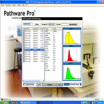Select the MCV test row

(x=52, y=53)
